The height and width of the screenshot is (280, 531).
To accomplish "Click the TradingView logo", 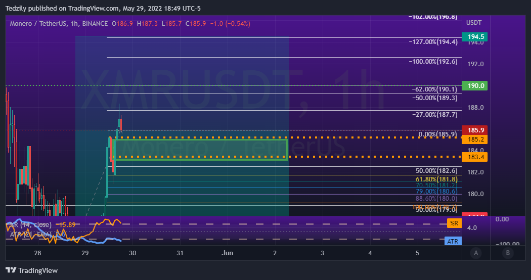I will point(31,270).
